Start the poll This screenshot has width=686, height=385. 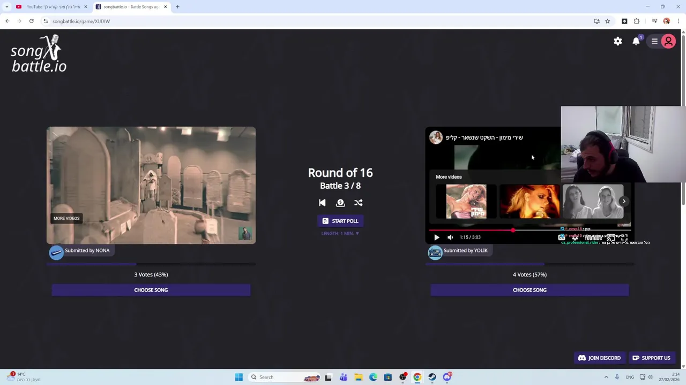point(340,221)
